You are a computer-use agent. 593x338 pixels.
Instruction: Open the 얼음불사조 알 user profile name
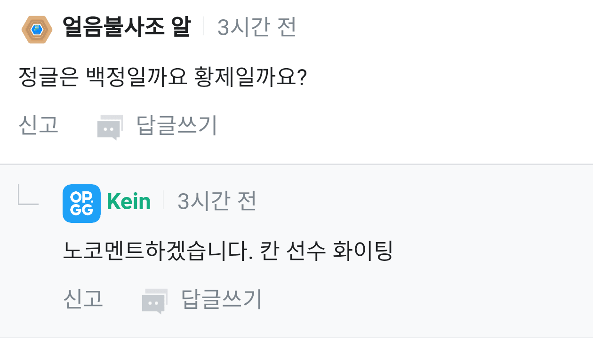coord(126,28)
